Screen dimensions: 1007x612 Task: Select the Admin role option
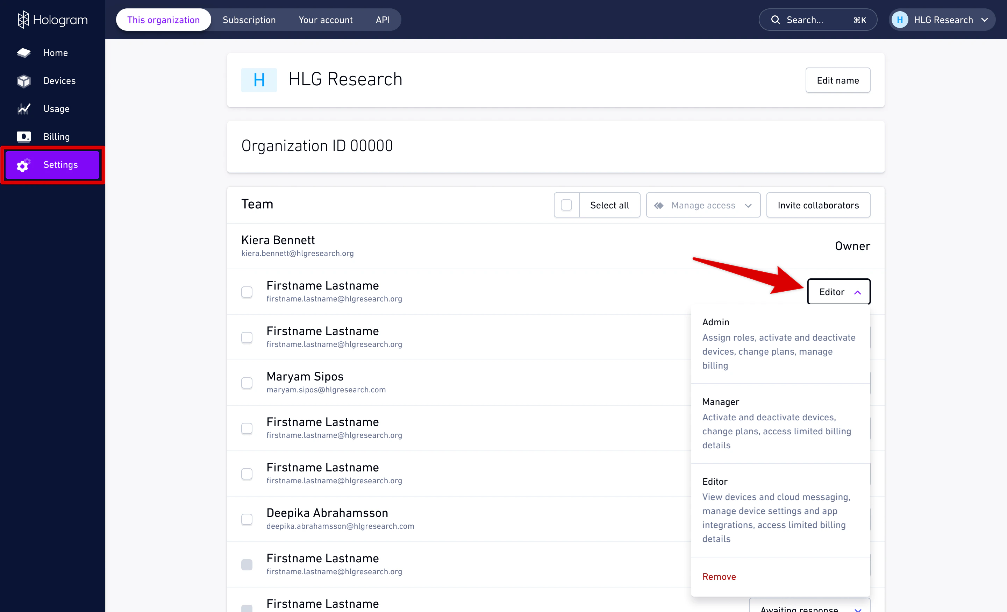pyautogui.click(x=780, y=343)
